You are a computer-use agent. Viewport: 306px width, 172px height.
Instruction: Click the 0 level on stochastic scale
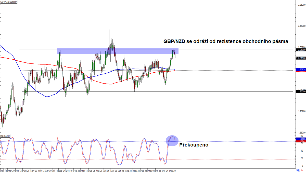[x=302, y=166]
